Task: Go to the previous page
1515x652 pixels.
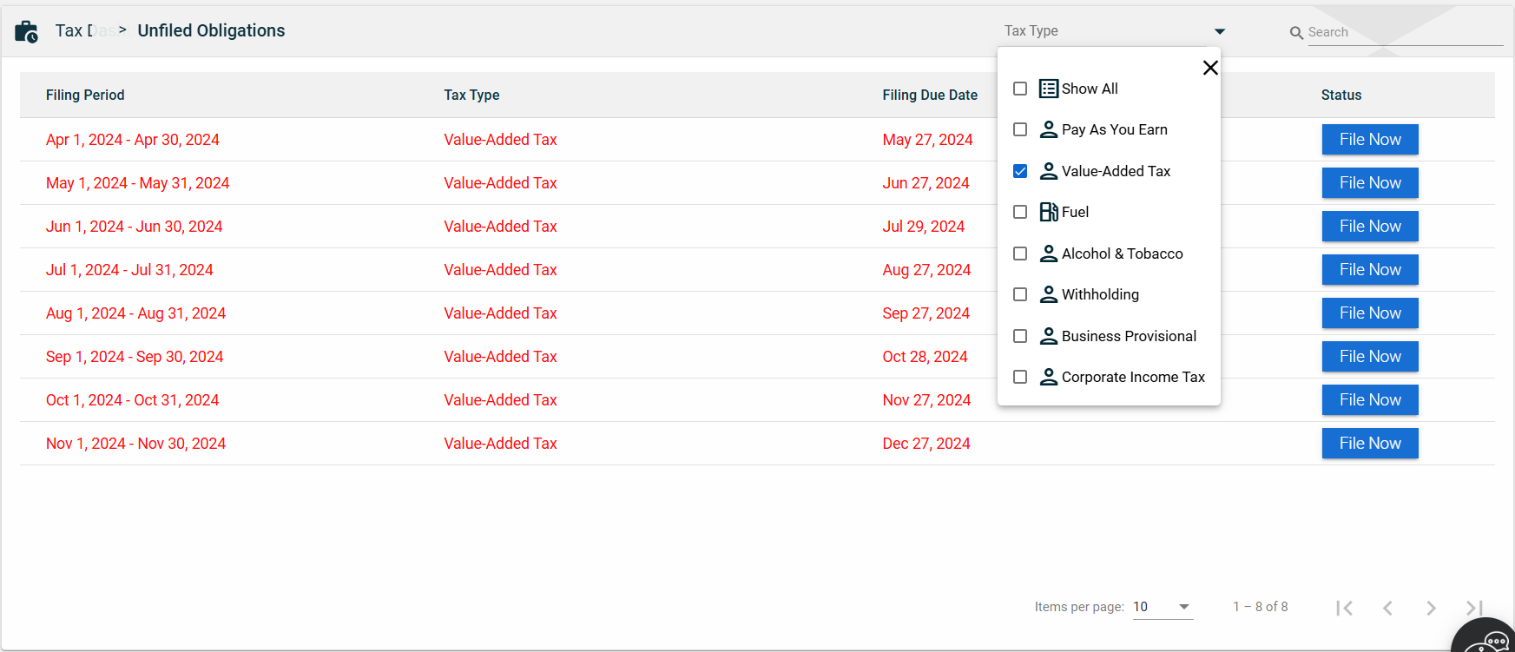Action: click(x=1387, y=608)
